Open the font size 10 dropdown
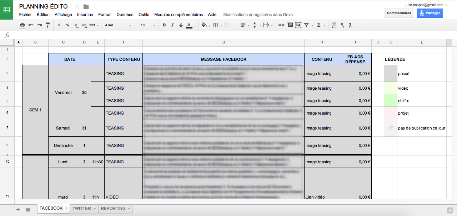This screenshot has height=216, width=457. point(148,25)
